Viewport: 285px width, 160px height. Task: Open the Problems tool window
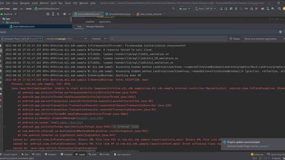tap(50, 155)
